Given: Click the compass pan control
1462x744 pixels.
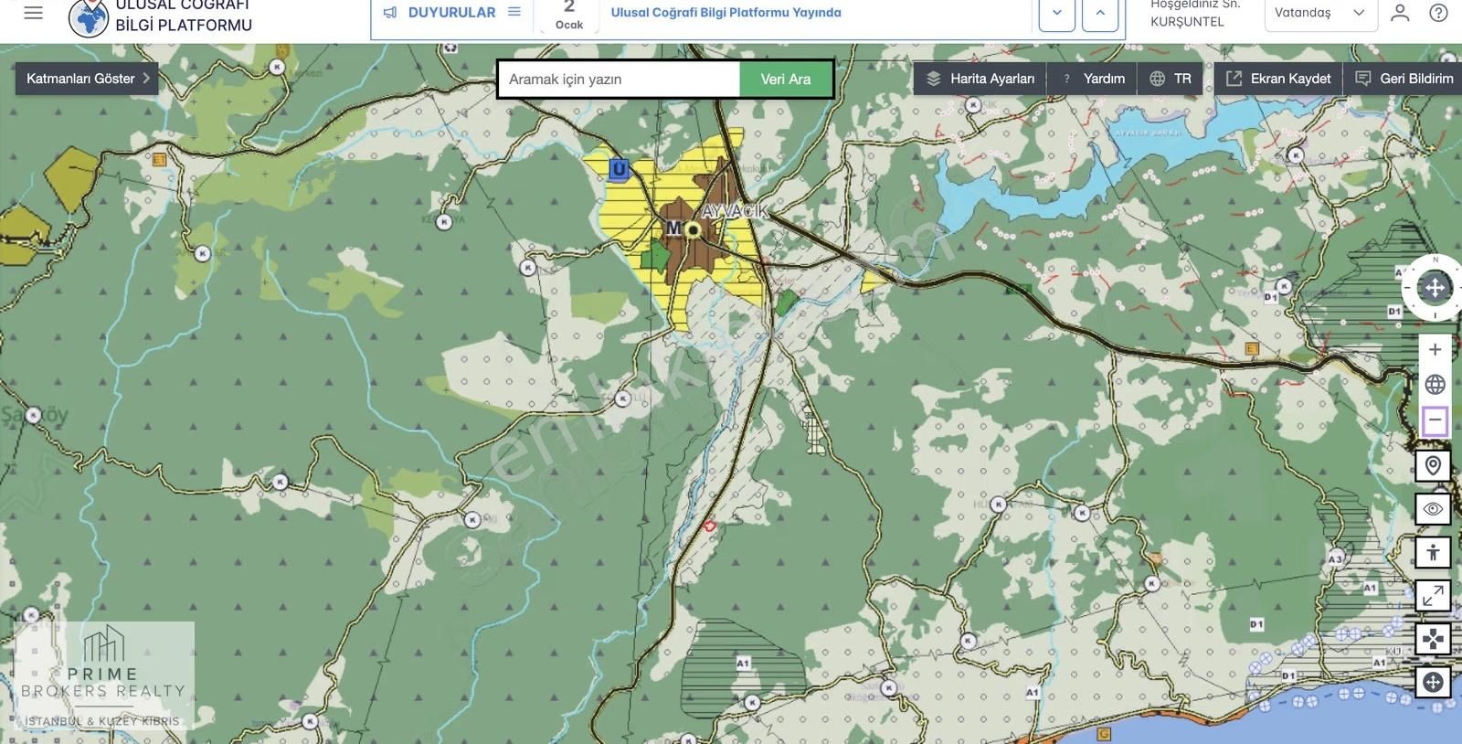Looking at the screenshot, I should point(1435,288).
